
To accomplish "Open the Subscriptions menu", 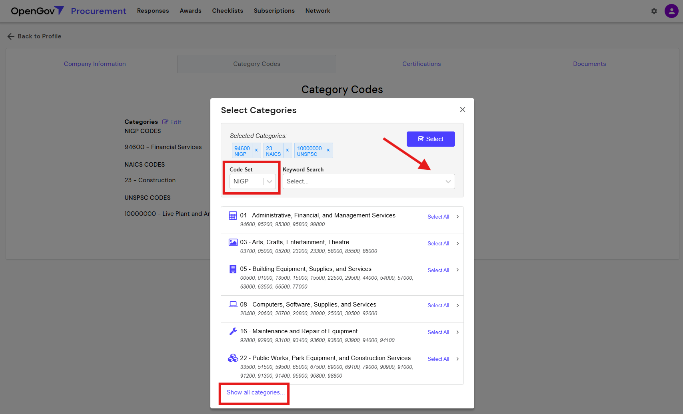I will 274,11.
